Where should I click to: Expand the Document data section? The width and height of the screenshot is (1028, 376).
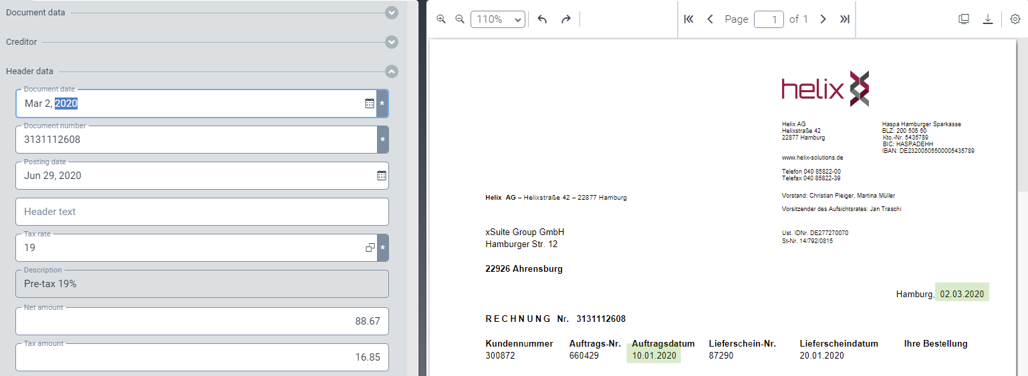pyautogui.click(x=392, y=13)
